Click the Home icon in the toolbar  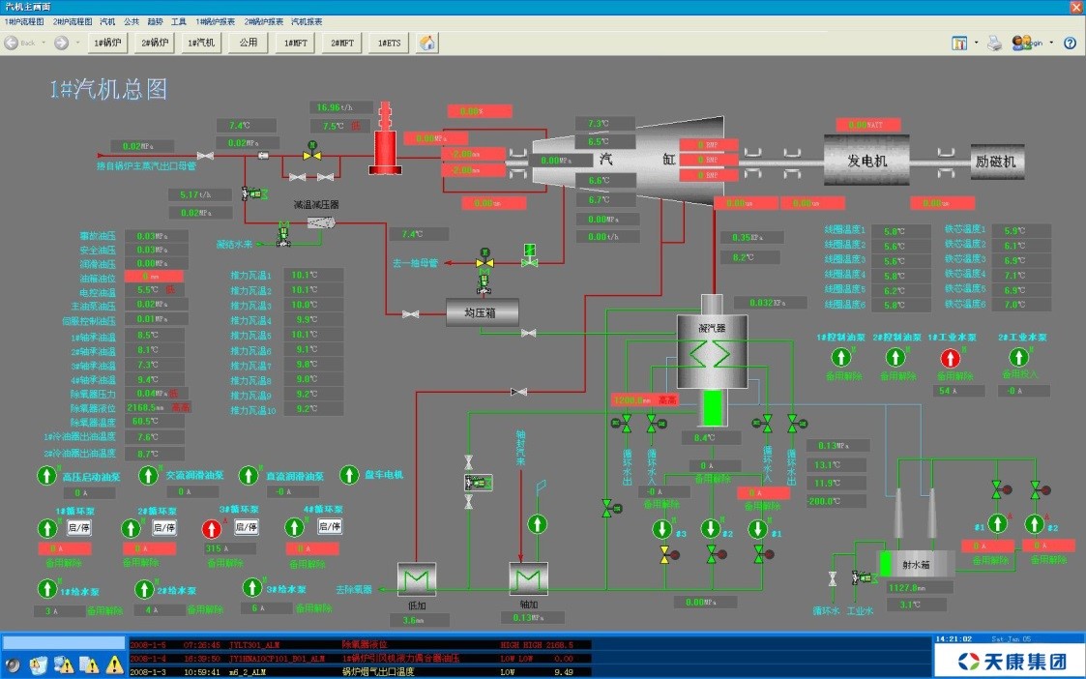(426, 43)
